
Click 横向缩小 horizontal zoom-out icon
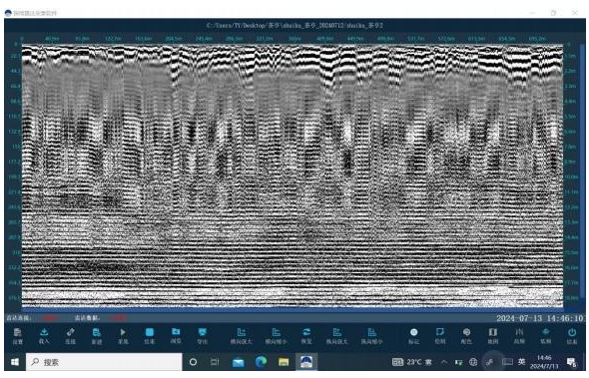tap(277, 336)
